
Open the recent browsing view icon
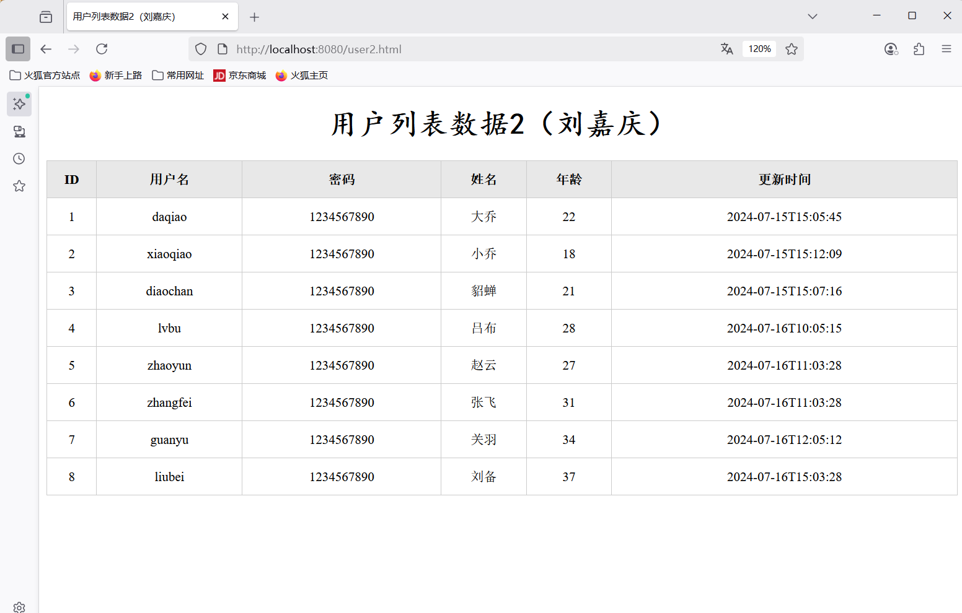pyautogui.click(x=46, y=17)
